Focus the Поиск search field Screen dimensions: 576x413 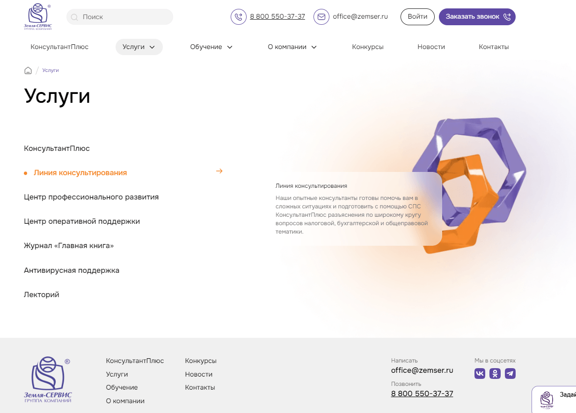click(120, 17)
